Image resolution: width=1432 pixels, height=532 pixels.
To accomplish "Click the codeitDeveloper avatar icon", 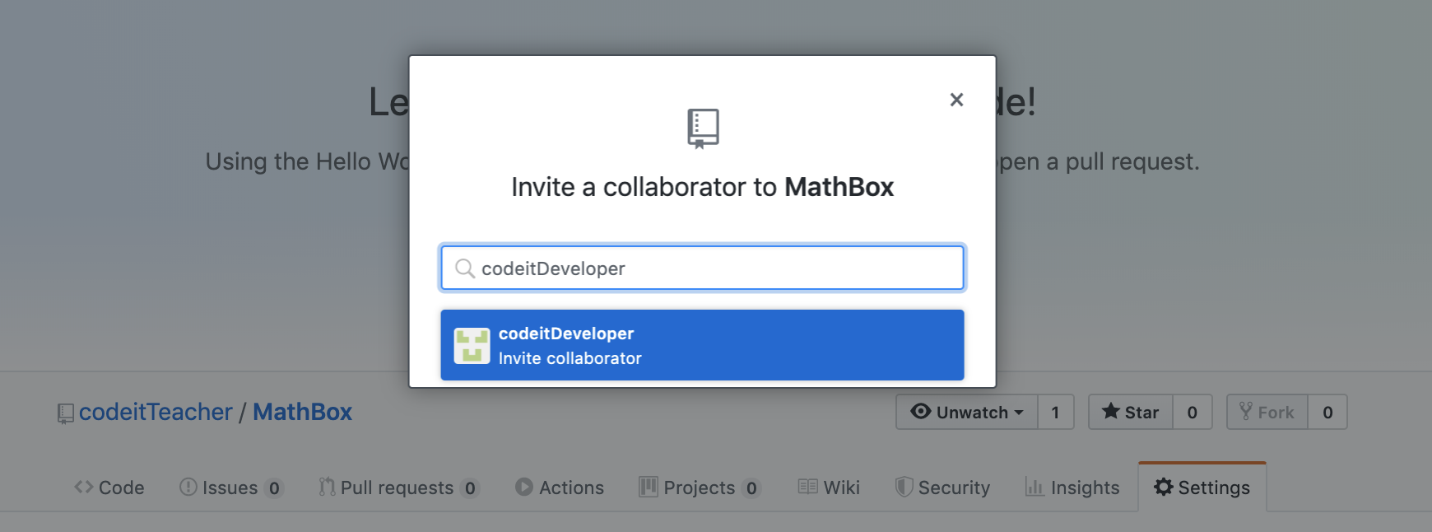I will [472, 346].
